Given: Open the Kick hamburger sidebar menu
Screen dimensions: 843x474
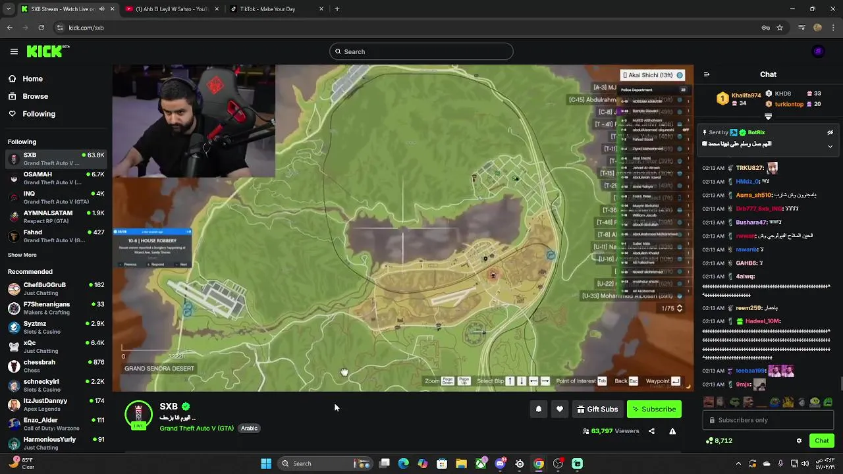Looking at the screenshot, I should 14,51.
